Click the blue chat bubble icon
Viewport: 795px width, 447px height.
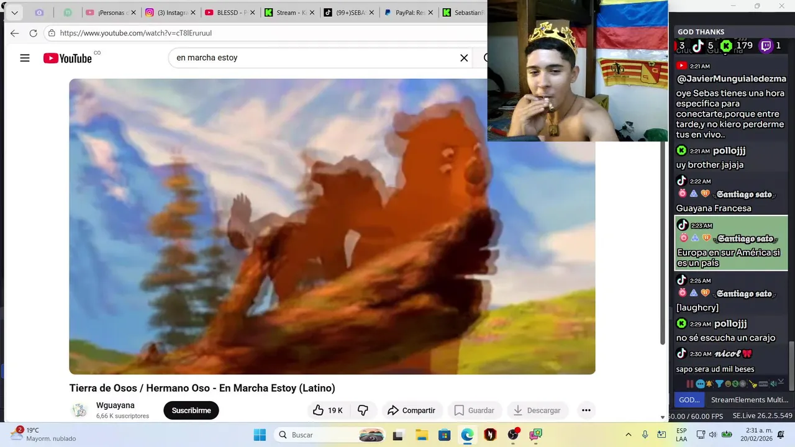pos(701,384)
